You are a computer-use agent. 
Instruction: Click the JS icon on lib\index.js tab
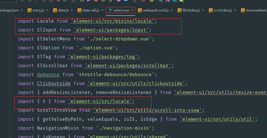click(x=180, y=11)
